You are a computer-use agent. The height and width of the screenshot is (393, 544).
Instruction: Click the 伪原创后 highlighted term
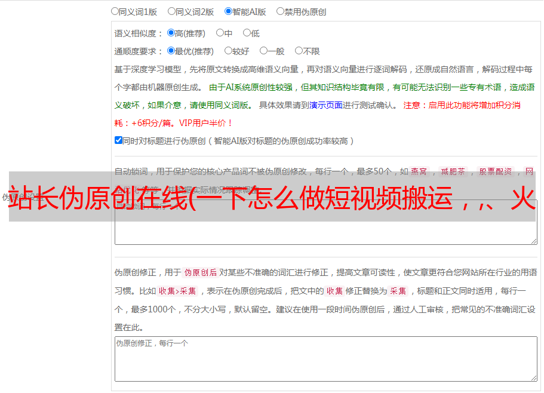click(x=200, y=272)
